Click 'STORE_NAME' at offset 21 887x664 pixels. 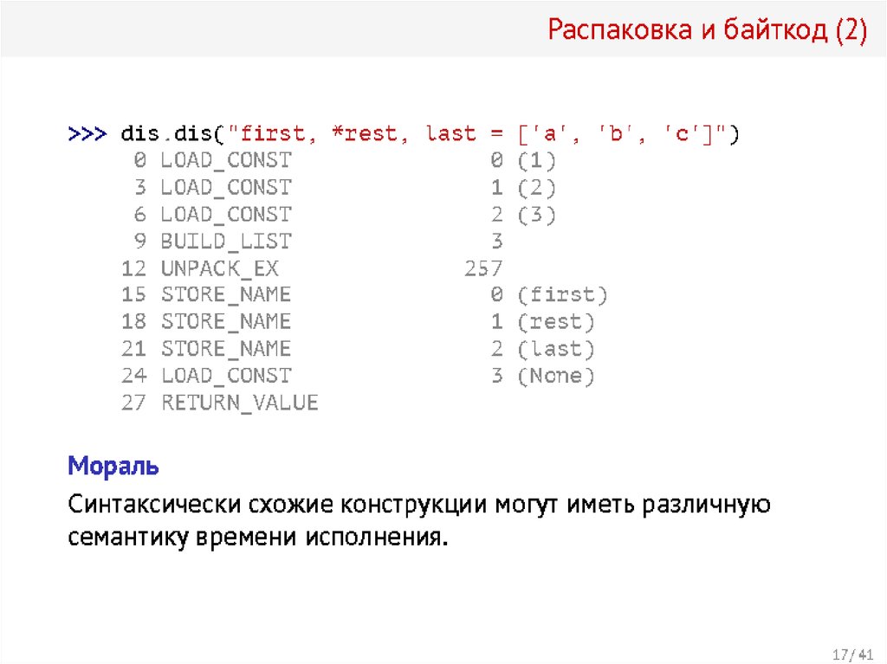[226, 349]
